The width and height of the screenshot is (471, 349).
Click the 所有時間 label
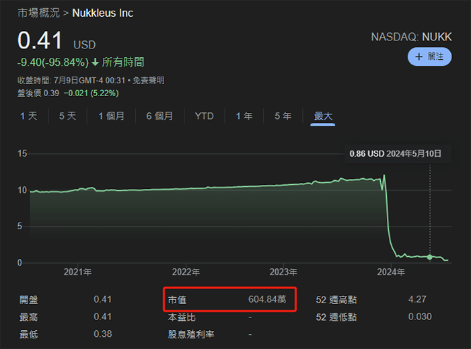[123, 62]
